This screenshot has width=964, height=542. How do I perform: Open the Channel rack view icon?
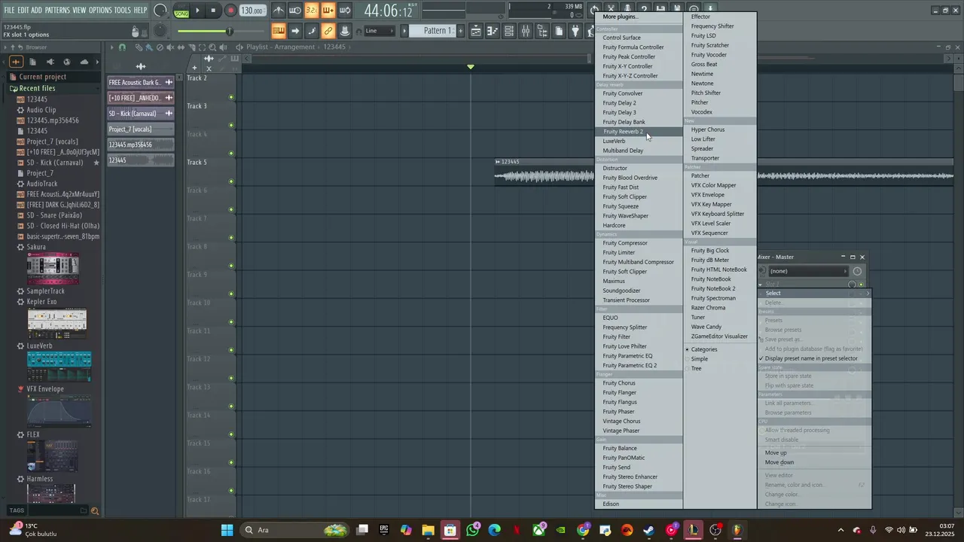pyautogui.click(x=509, y=31)
